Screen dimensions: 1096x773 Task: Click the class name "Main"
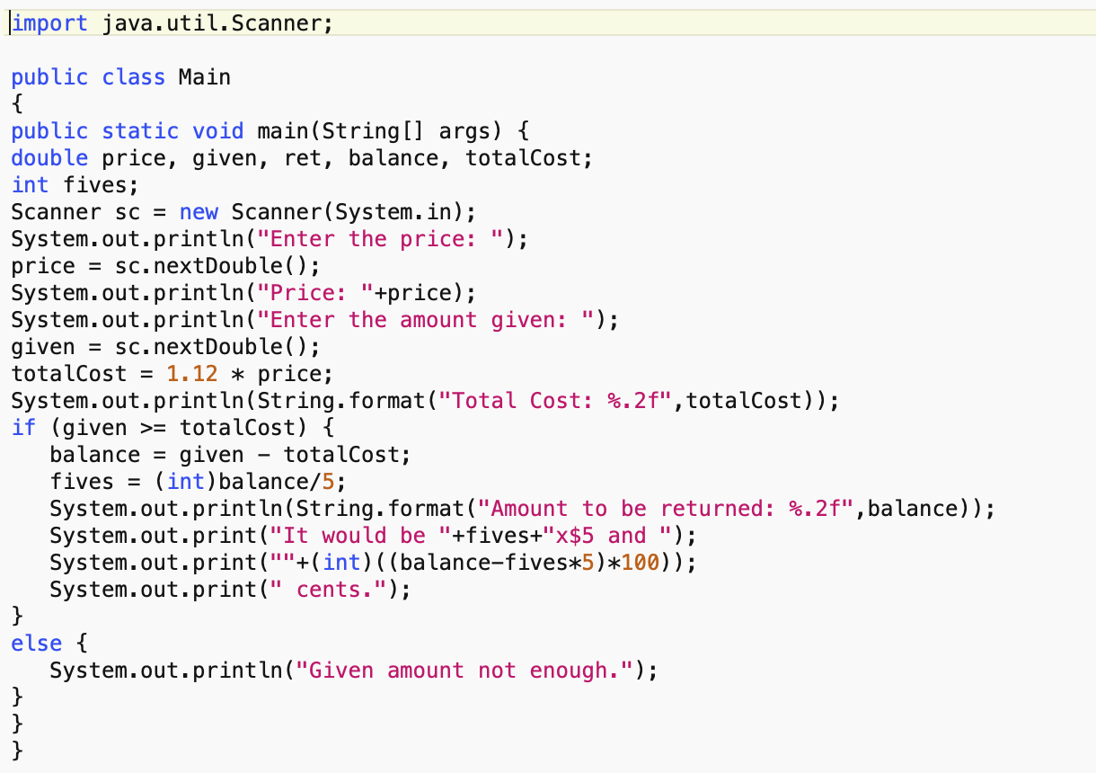[x=205, y=77]
